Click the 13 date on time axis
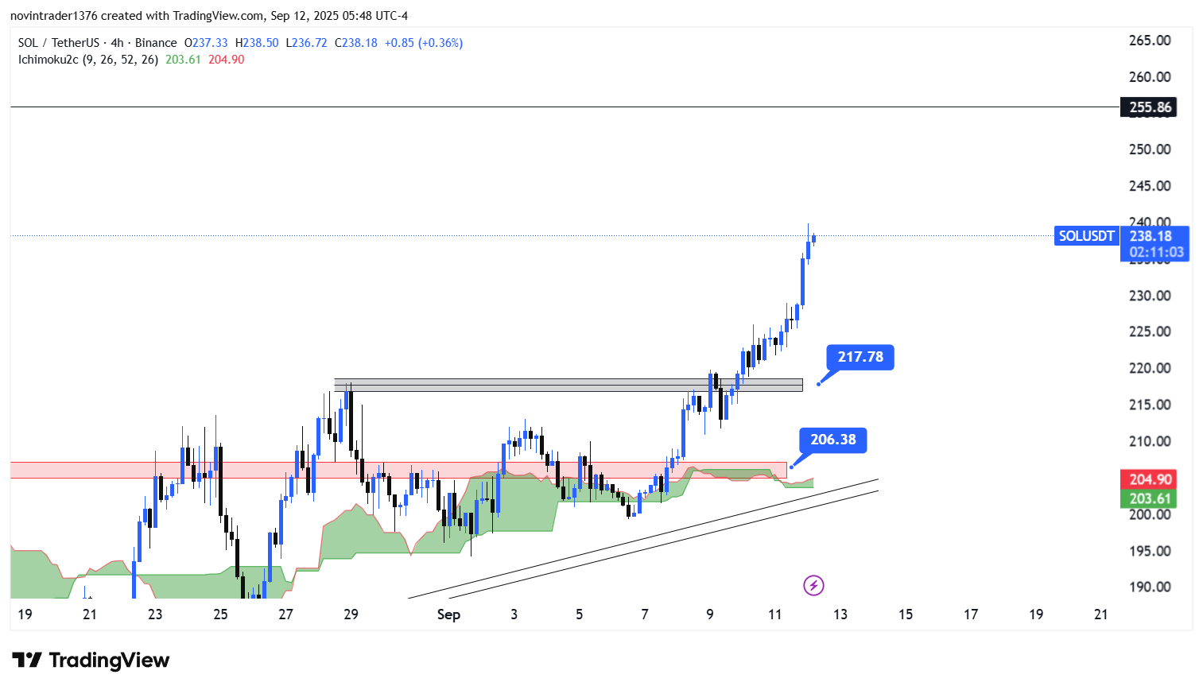The height and width of the screenshot is (690, 1203). coord(840,614)
